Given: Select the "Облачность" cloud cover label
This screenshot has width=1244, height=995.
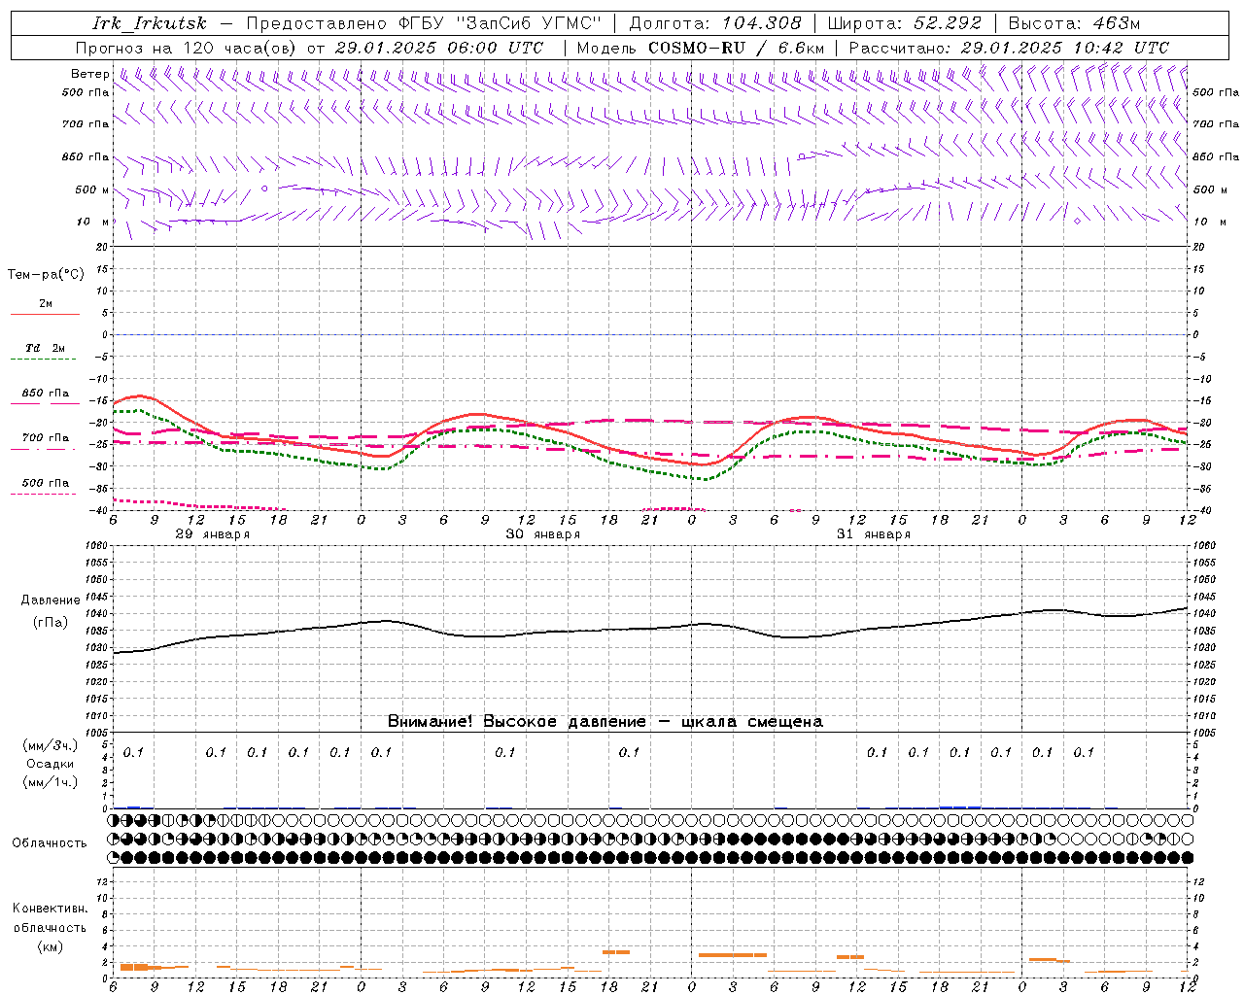Looking at the screenshot, I should click(x=50, y=843).
